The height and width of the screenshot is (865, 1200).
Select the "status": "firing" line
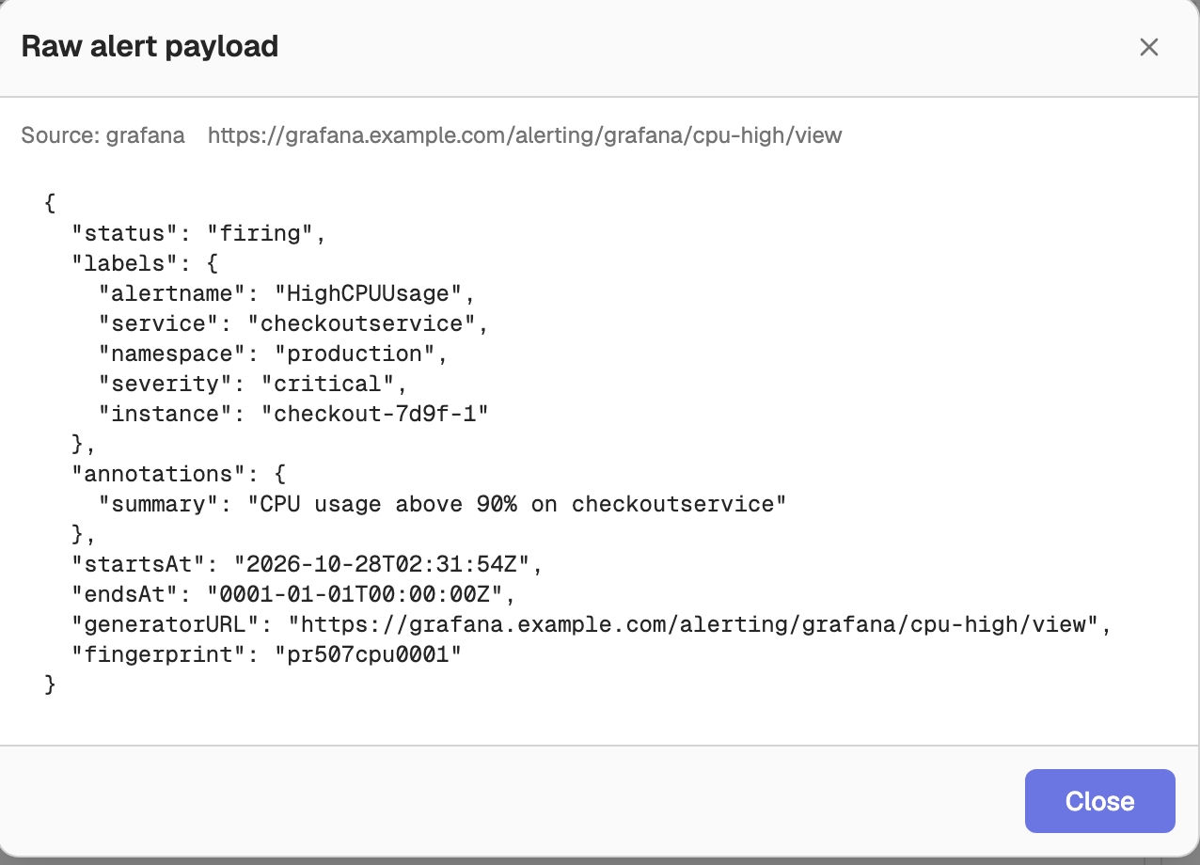tap(198, 233)
